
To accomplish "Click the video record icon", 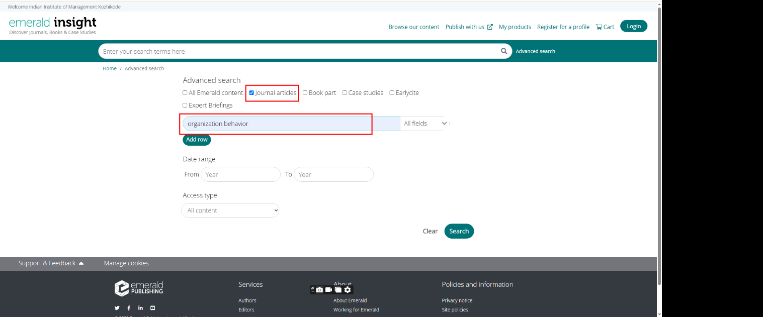I will [328, 290].
